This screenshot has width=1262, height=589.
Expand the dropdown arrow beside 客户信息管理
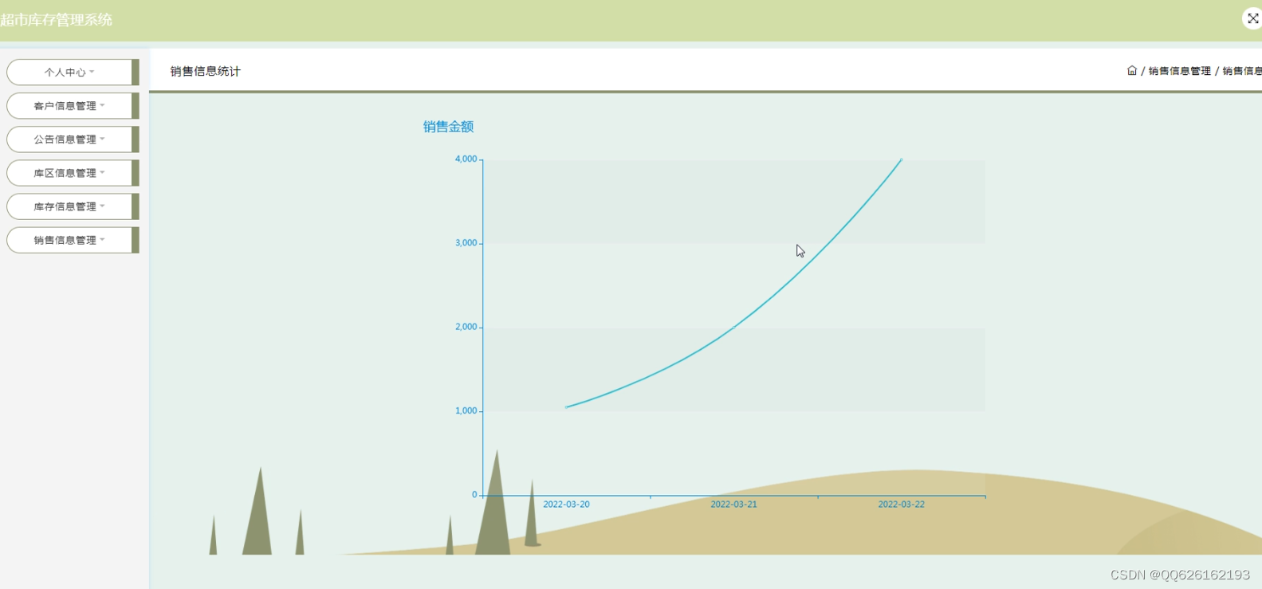102,105
